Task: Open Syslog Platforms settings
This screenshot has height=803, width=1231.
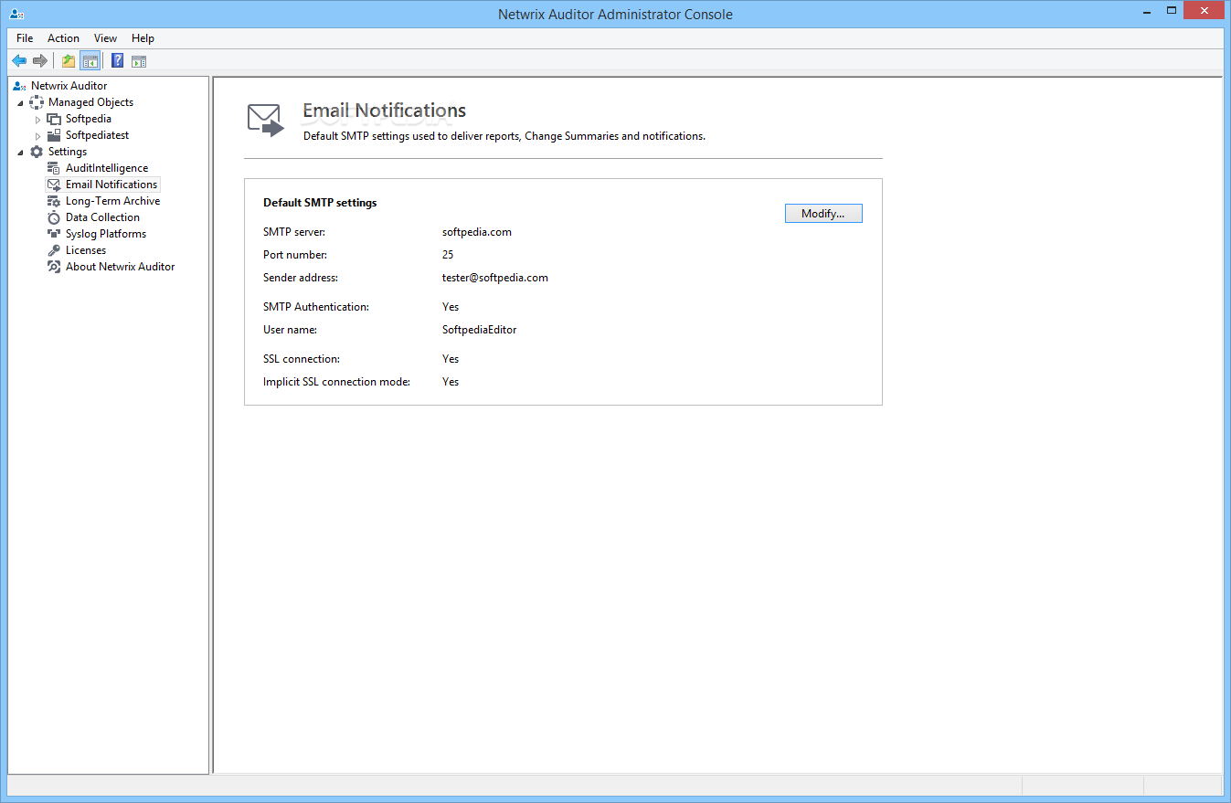Action: tap(106, 234)
